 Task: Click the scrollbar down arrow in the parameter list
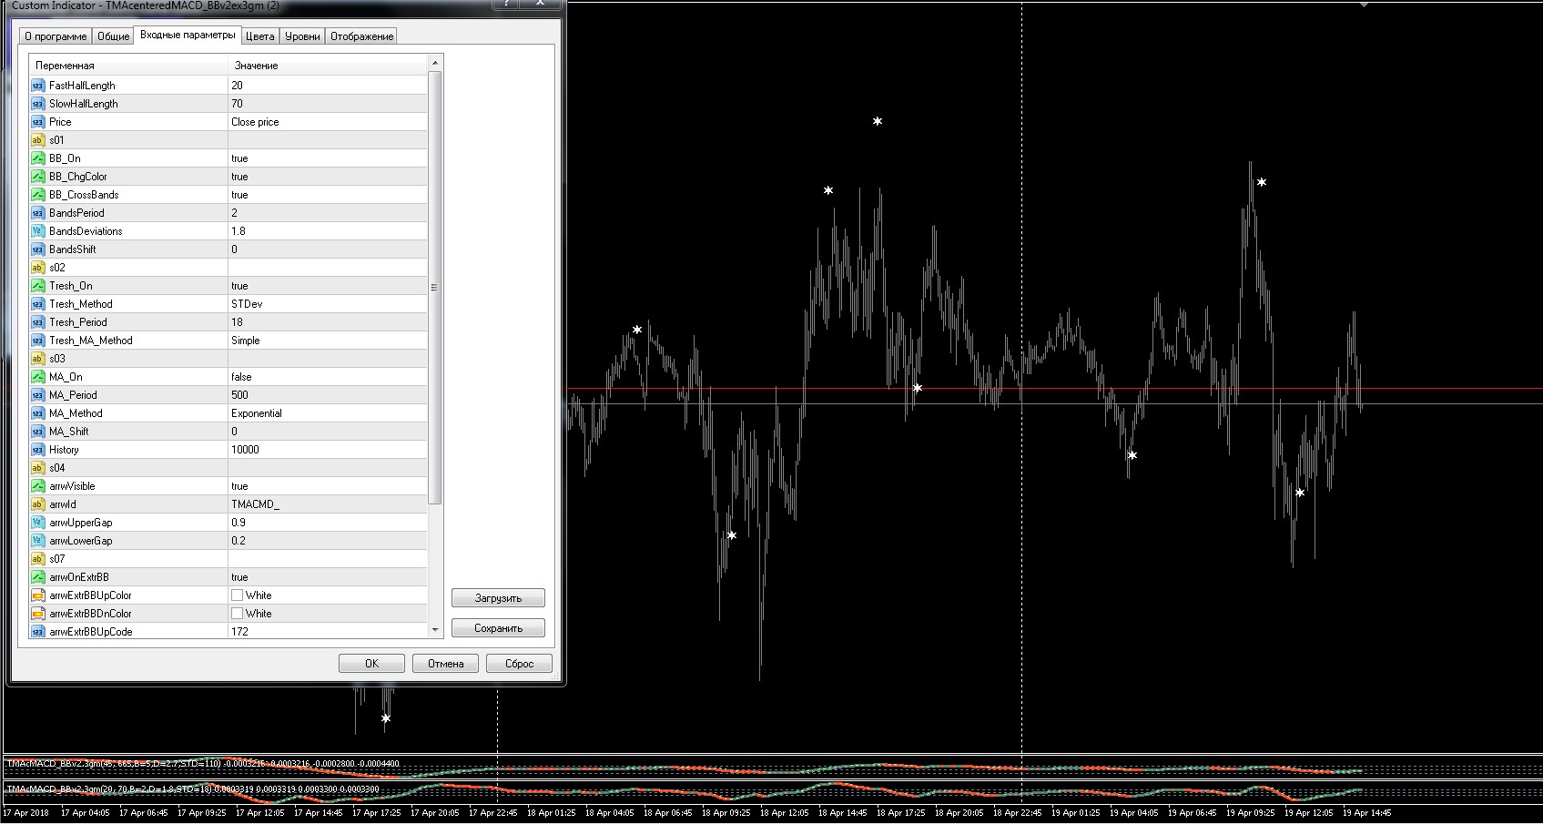tap(434, 630)
